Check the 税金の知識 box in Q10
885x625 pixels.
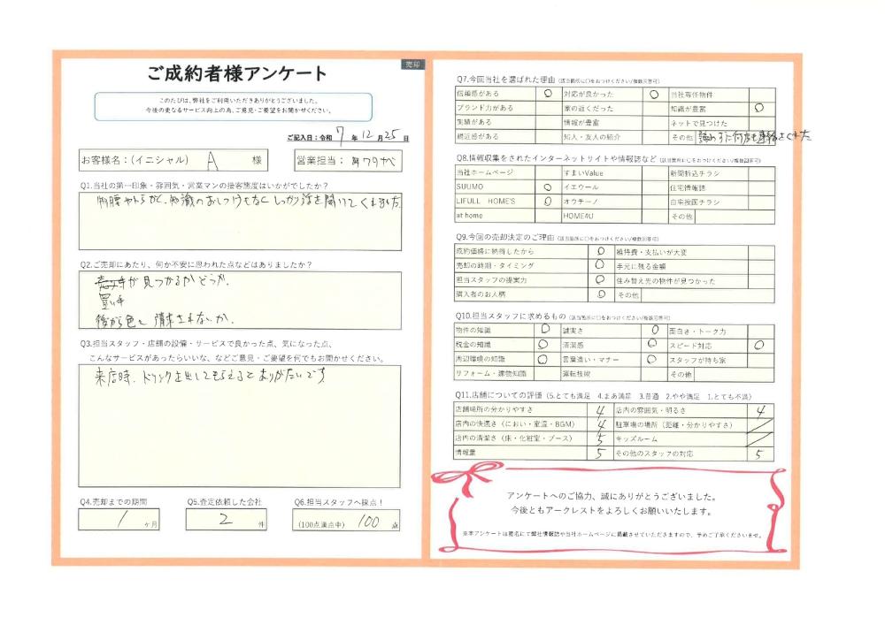[x=543, y=346]
